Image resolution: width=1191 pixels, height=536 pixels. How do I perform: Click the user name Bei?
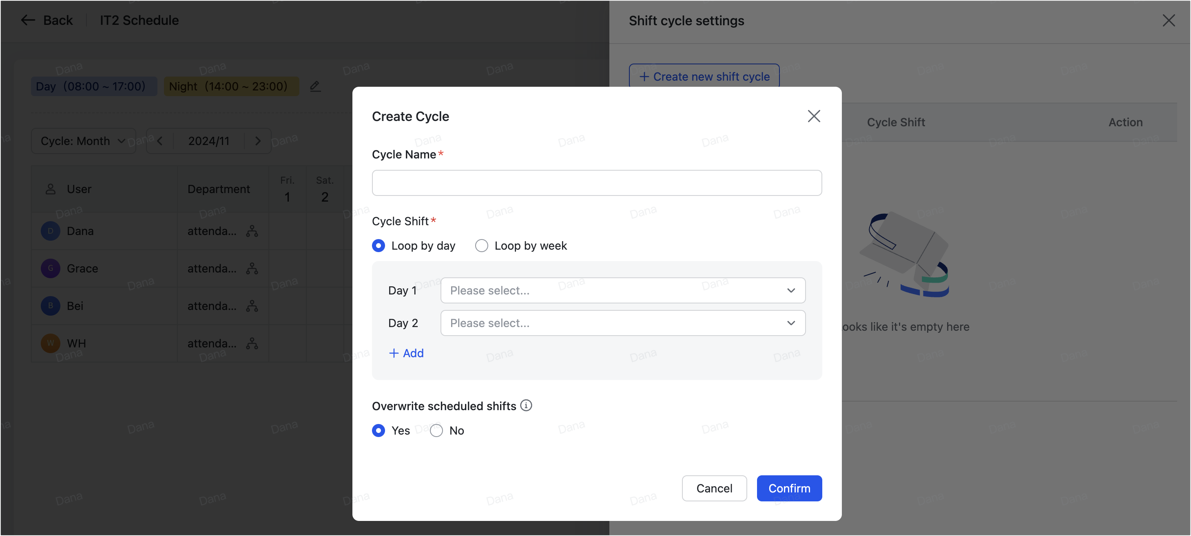[75, 305]
